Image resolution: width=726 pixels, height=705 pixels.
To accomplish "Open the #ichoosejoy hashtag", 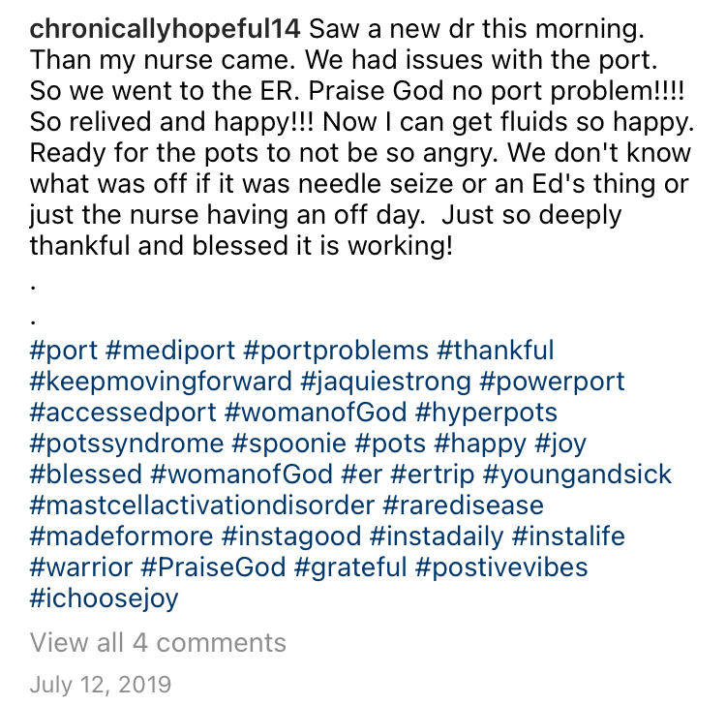I will 104,598.
